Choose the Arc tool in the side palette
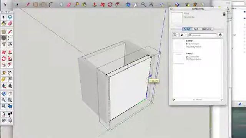Screen dimensions: 246x138 coord(10,38)
